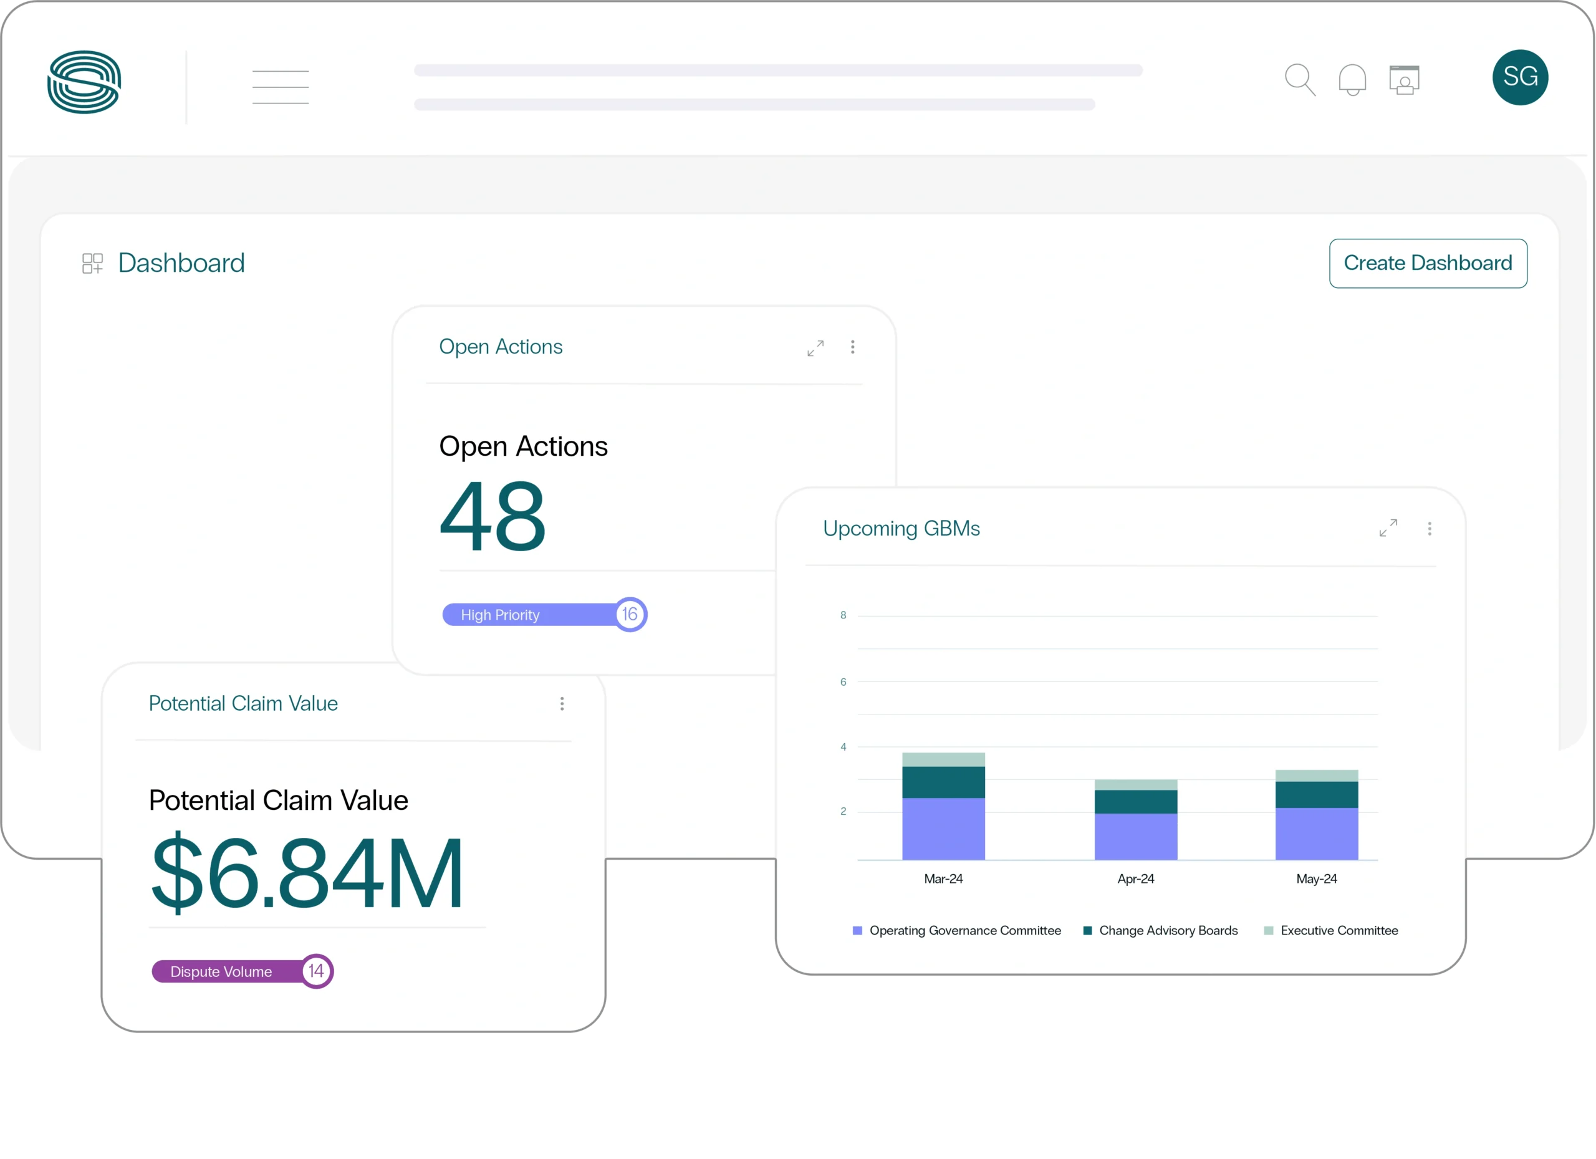Click the company logo icon
Viewport: 1596px width, 1159px height.
[84, 82]
